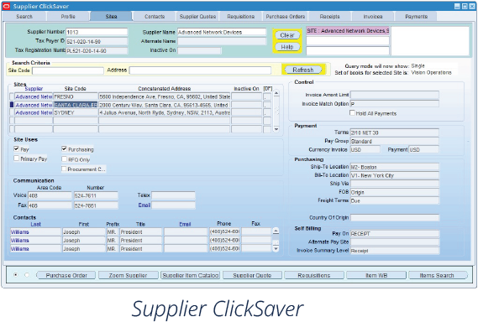
Task: Switch to the Invoices tab
Action: 372,17
